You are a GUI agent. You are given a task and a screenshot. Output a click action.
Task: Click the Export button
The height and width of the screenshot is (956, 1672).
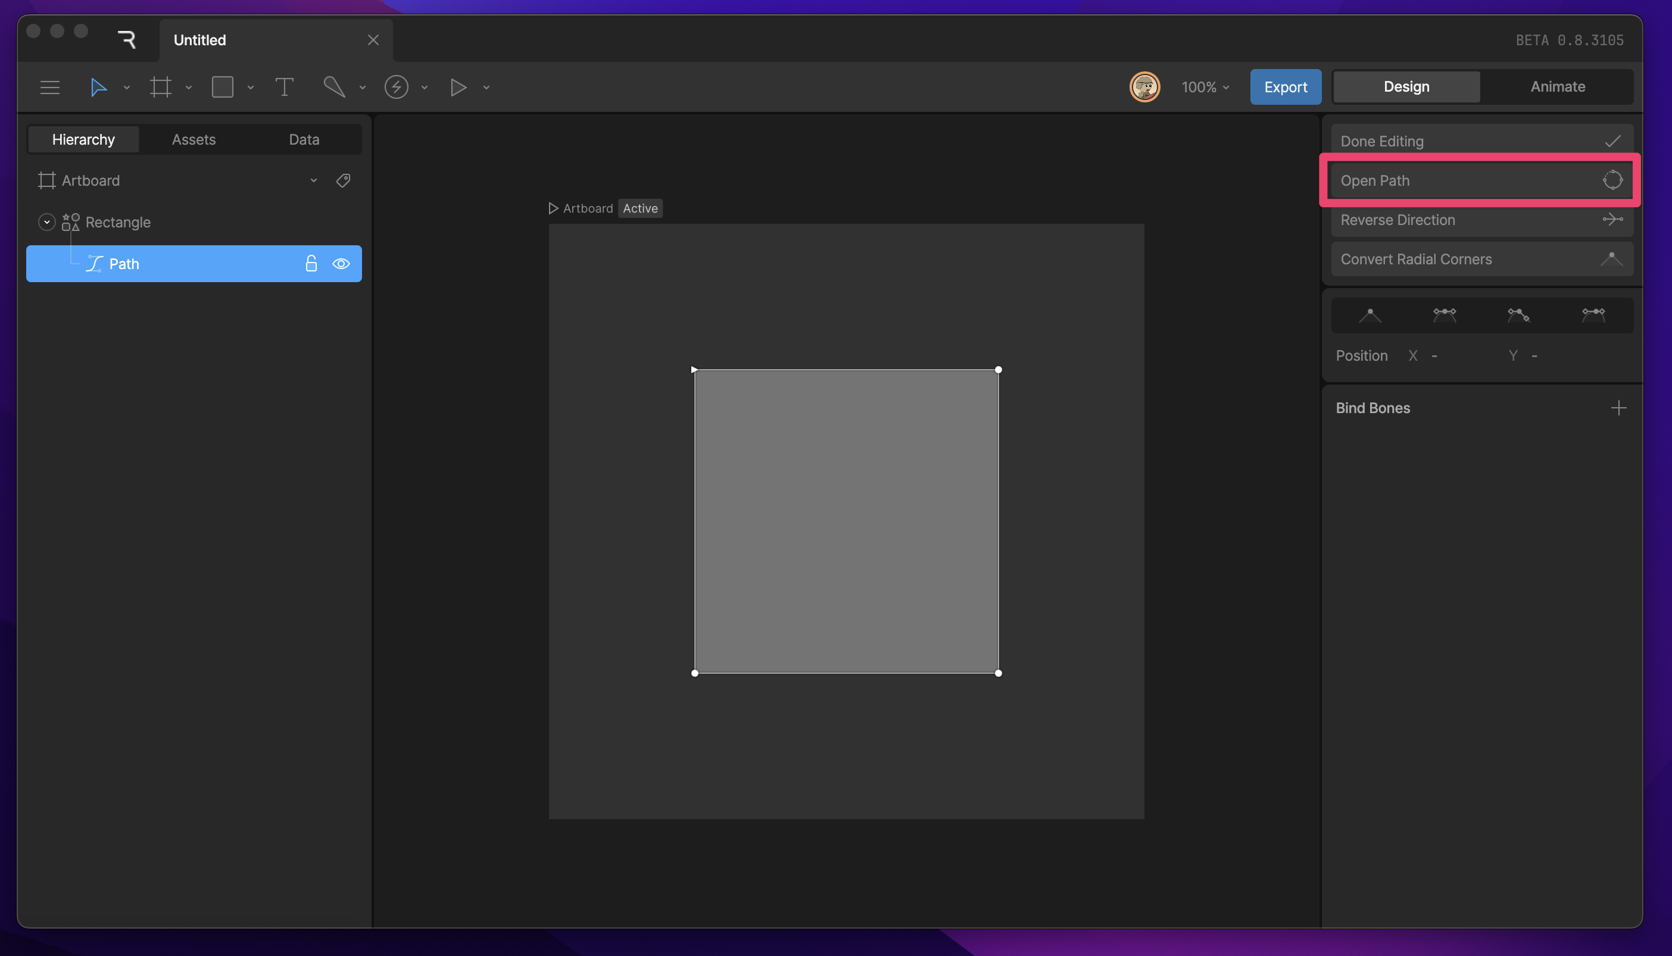click(x=1285, y=88)
